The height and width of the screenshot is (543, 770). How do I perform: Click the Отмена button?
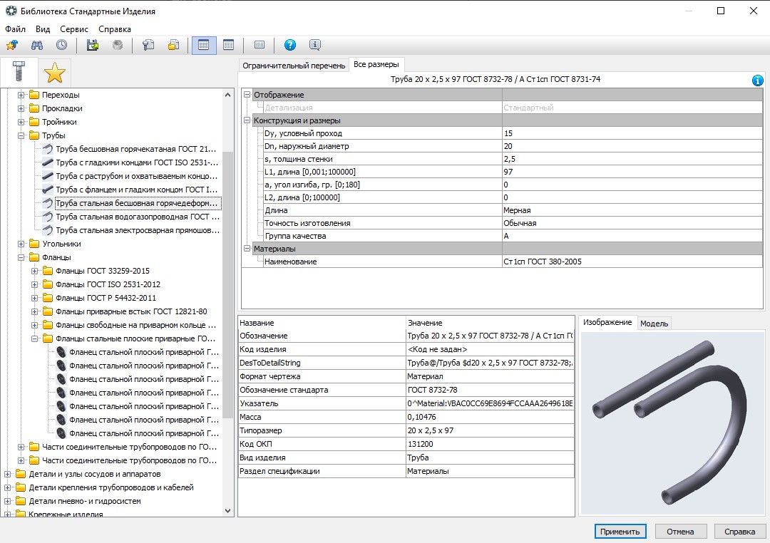point(680,532)
